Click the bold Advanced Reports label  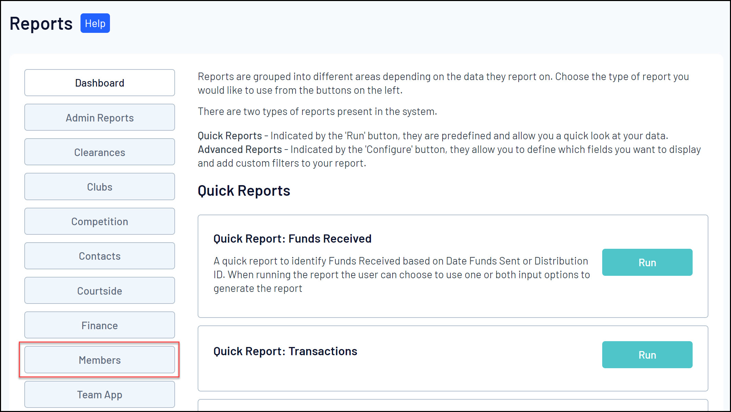(x=239, y=150)
